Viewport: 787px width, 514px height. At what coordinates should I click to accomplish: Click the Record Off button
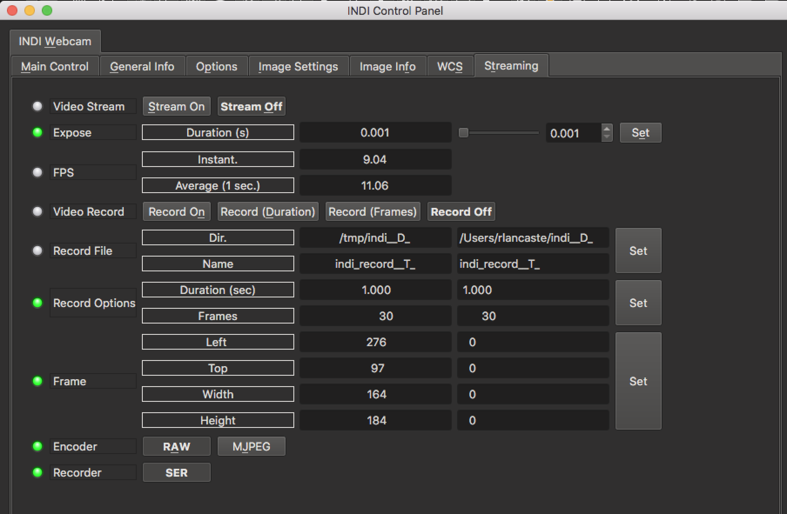pos(461,212)
